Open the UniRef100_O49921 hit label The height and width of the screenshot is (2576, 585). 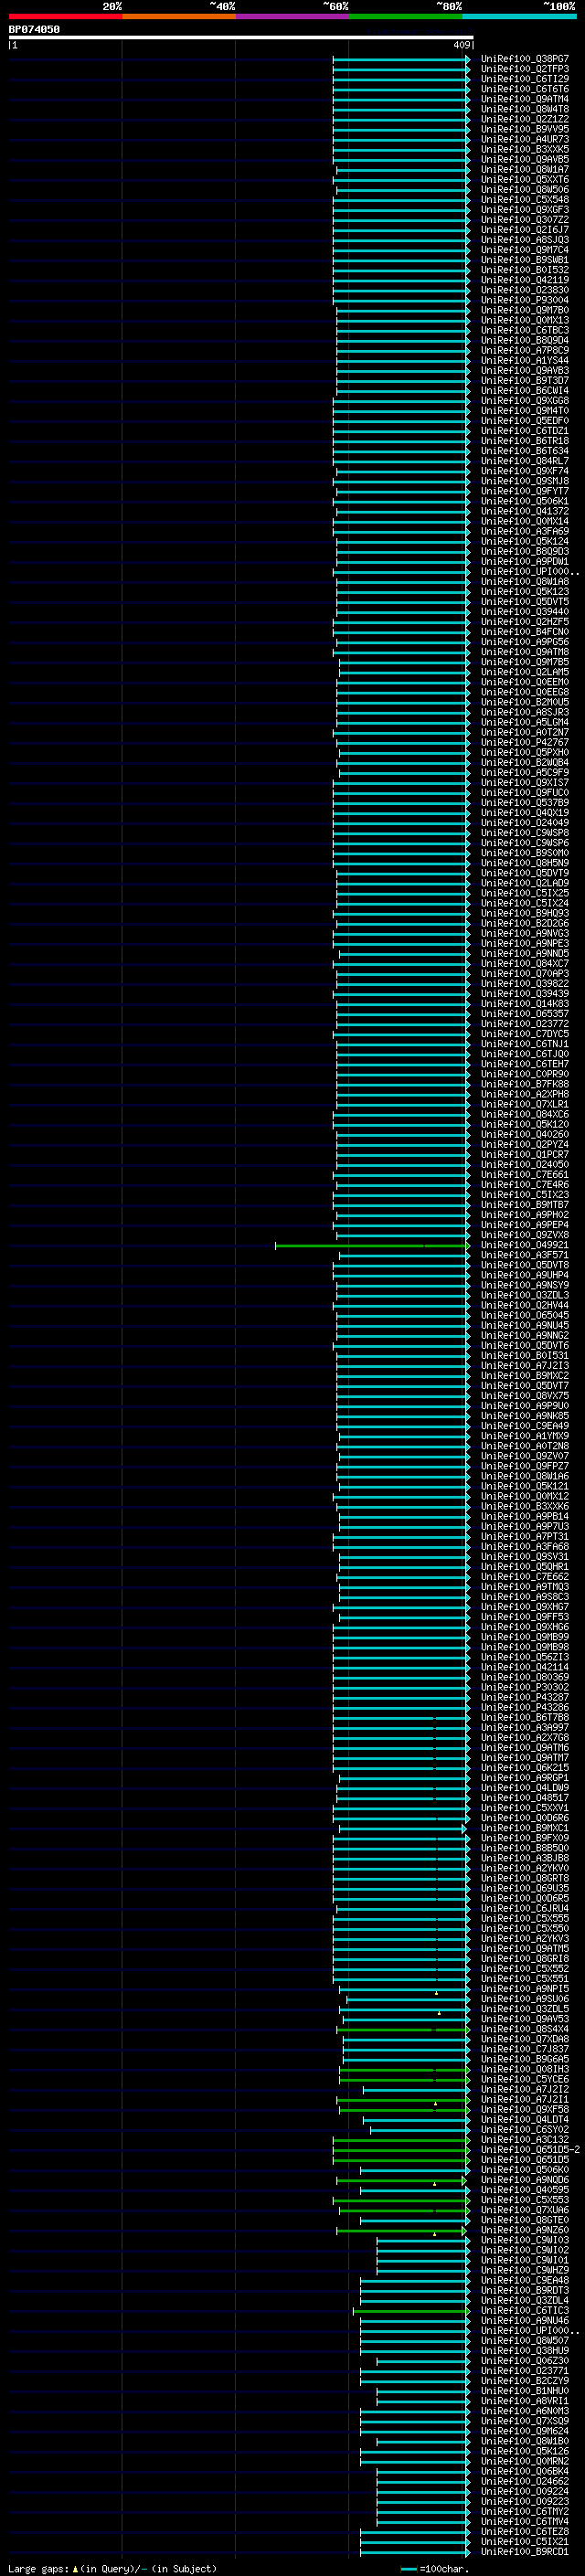524,1246
